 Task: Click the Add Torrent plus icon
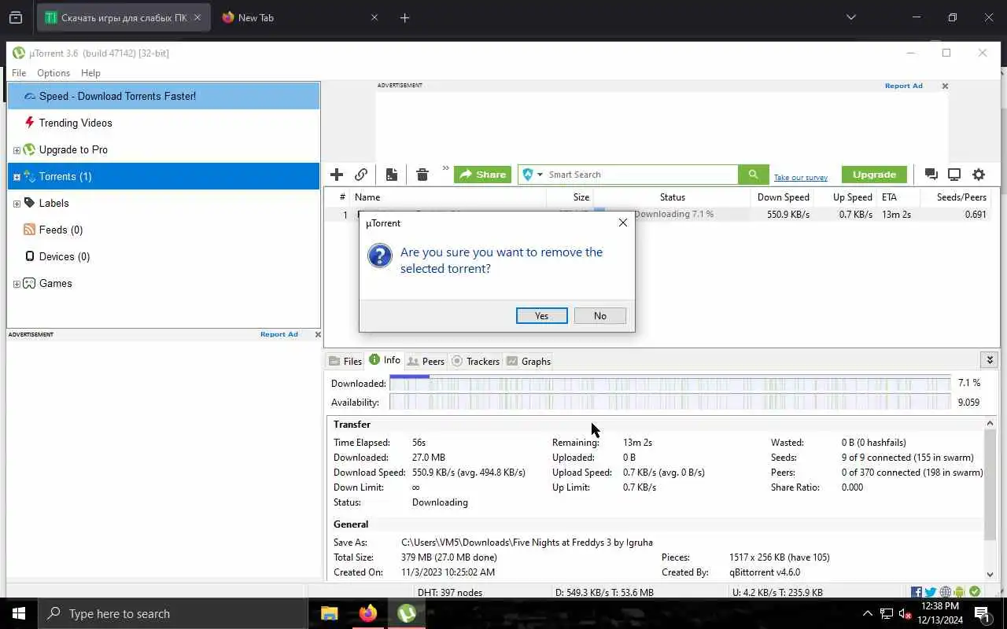coord(337,175)
